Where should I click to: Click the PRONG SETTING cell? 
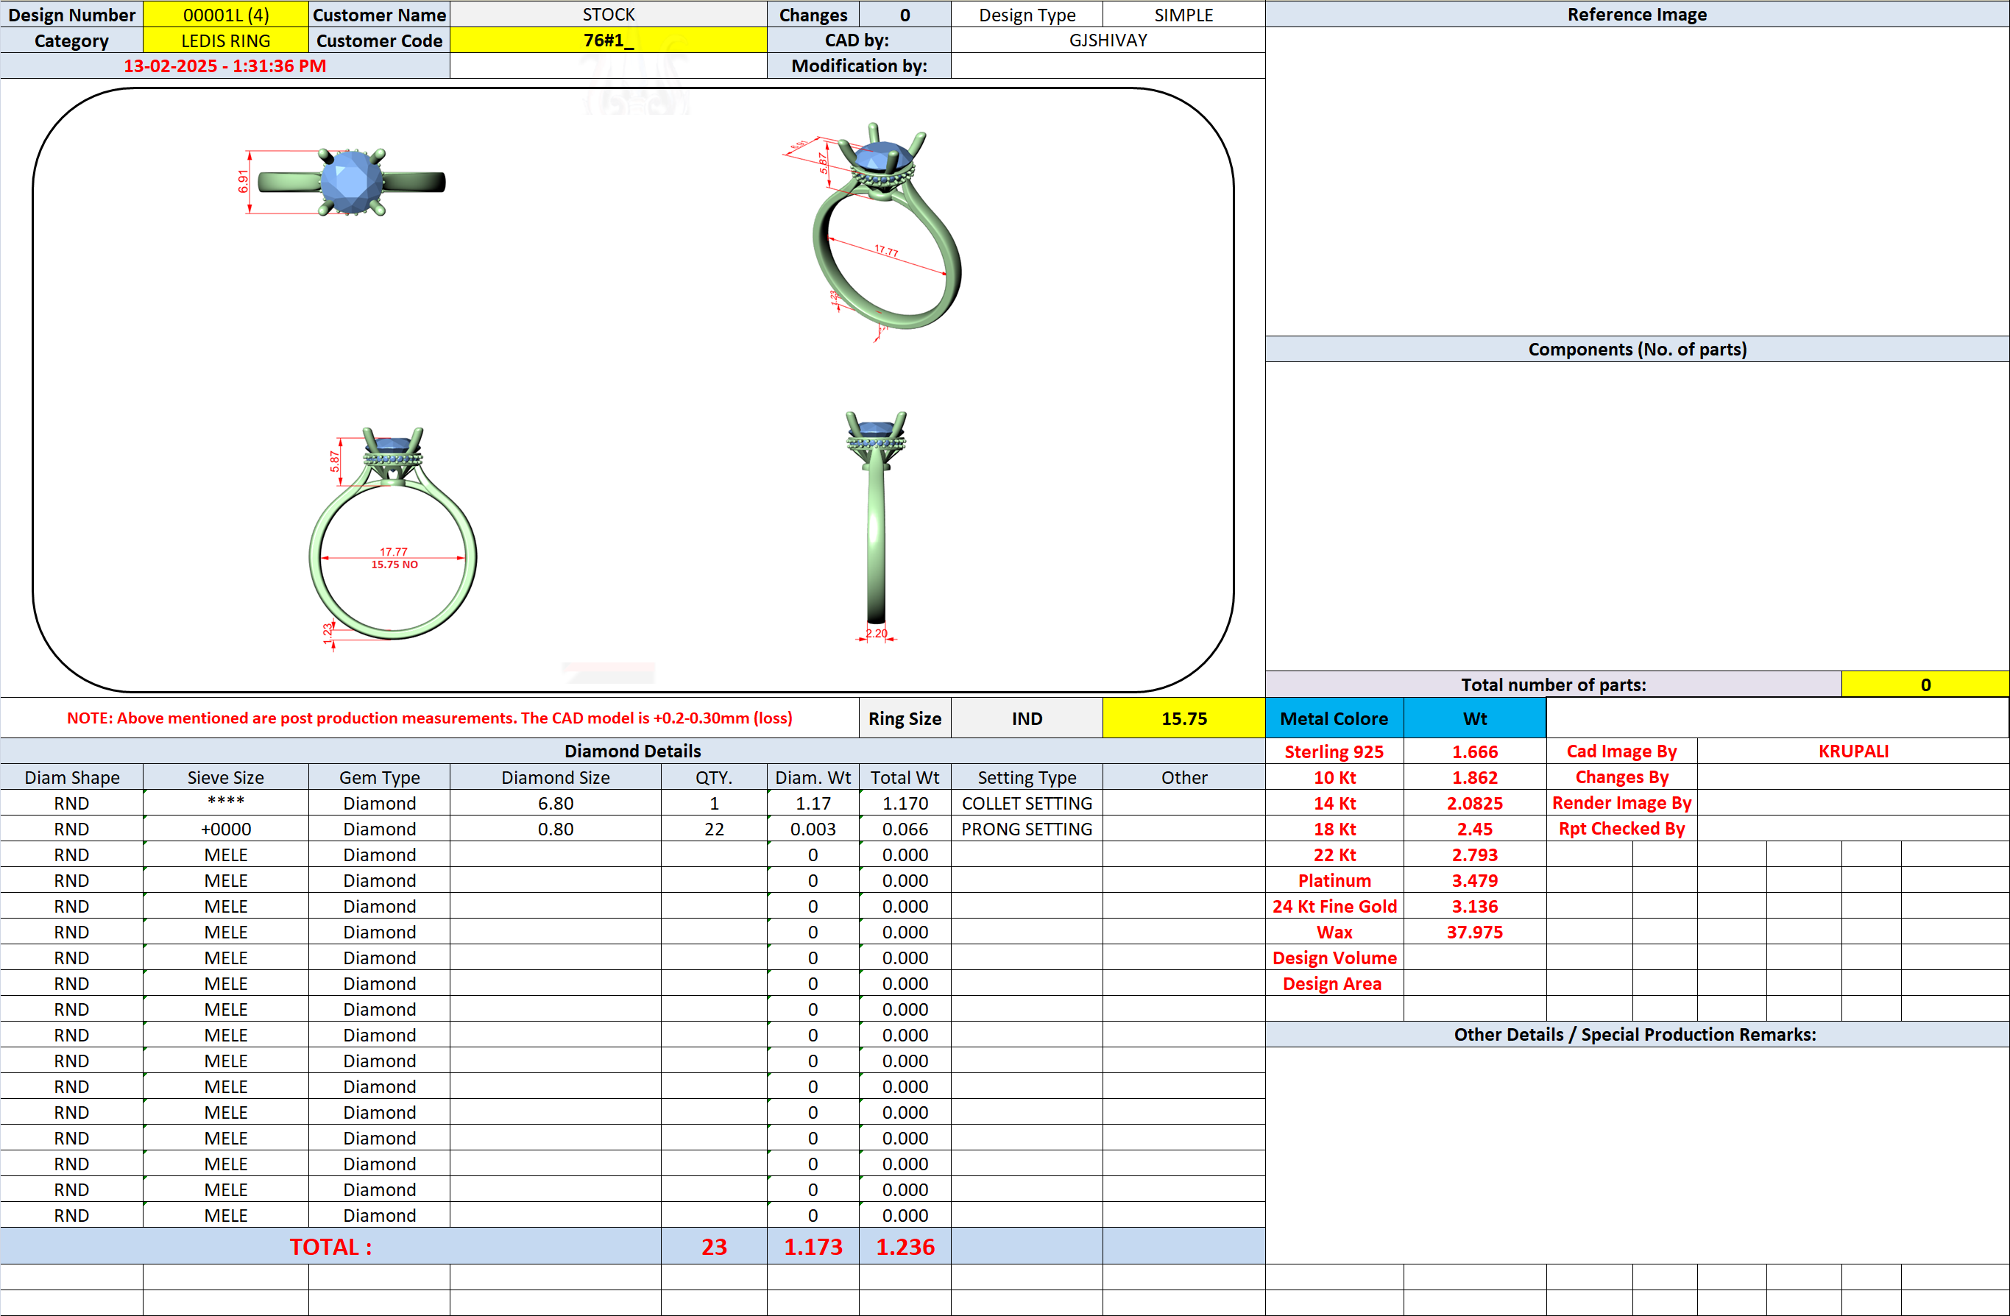pos(1027,829)
